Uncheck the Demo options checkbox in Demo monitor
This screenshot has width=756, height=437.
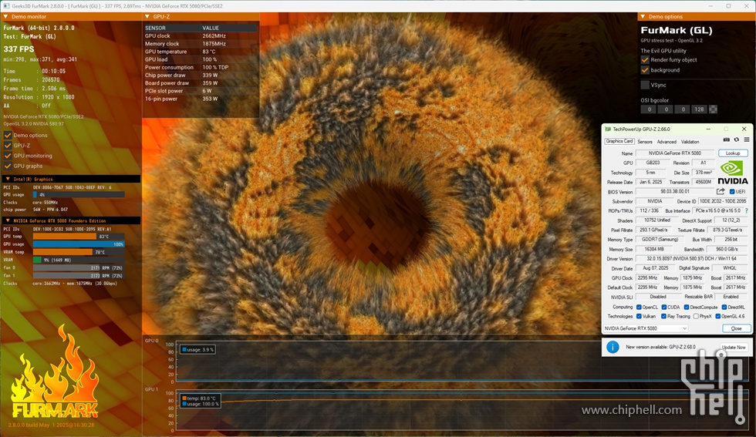click(8, 136)
